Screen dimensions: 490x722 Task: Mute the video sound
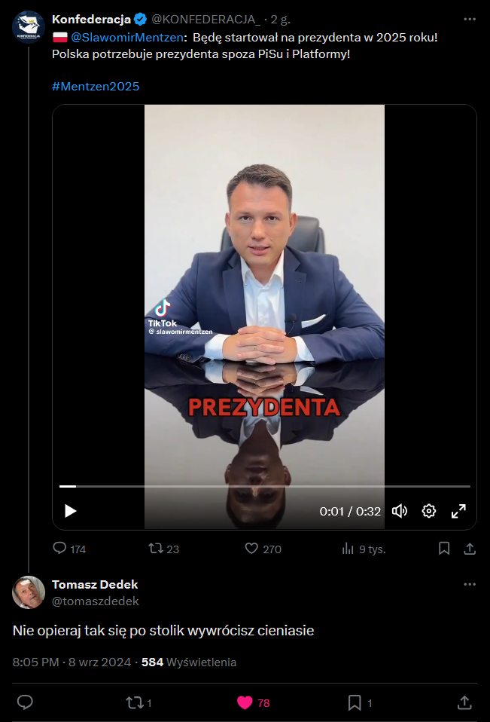[400, 511]
